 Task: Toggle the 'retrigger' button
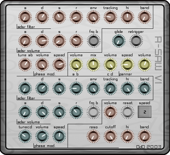[136, 41]
